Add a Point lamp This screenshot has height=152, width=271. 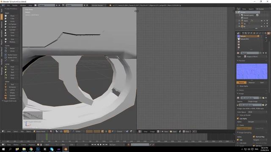[x=11, y=67]
